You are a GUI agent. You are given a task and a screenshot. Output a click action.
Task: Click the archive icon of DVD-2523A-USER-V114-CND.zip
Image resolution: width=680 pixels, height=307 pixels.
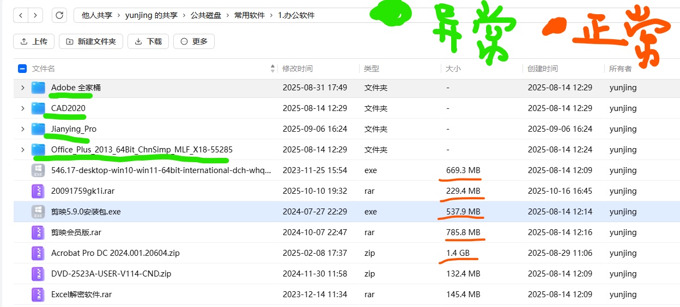pos(38,274)
